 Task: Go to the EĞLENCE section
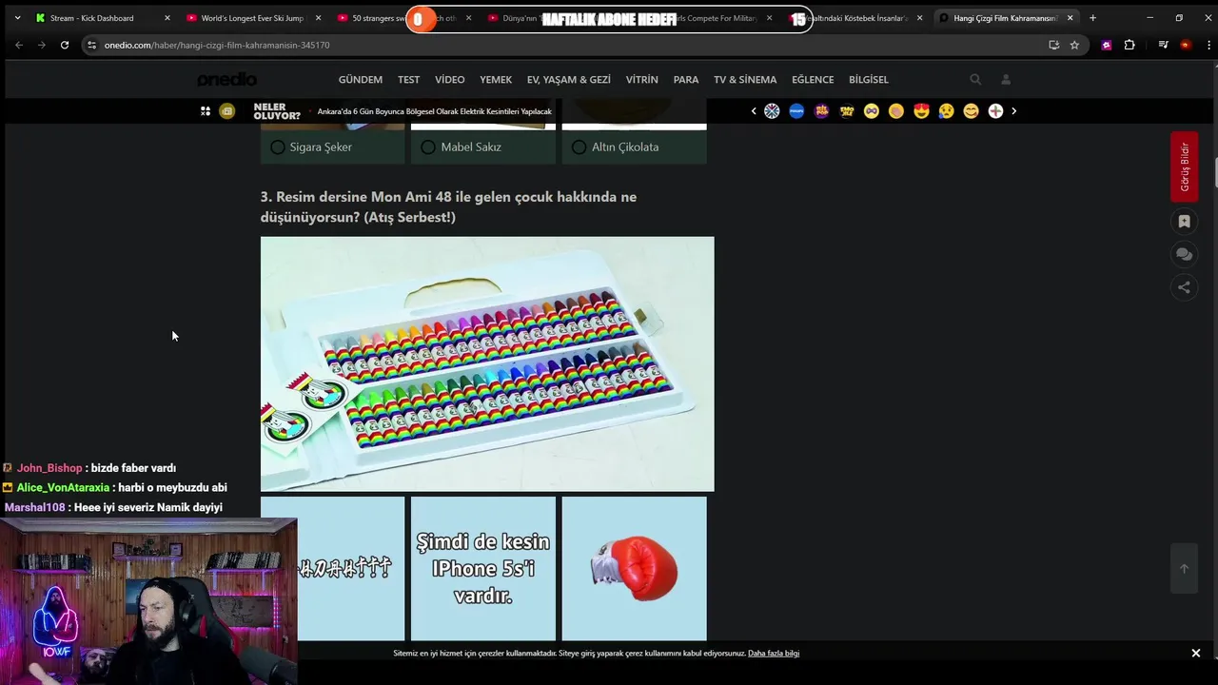(813, 80)
